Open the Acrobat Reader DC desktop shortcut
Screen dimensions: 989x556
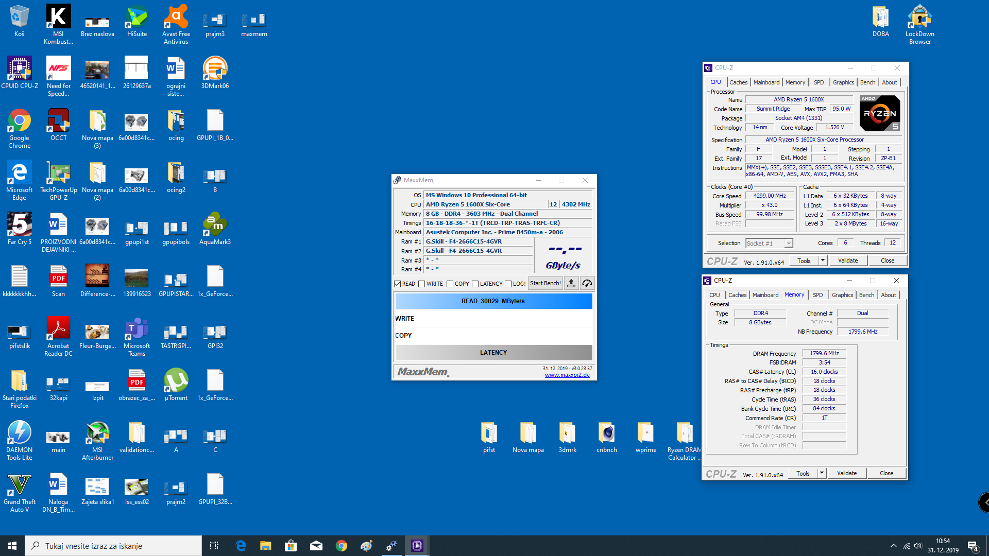58,336
